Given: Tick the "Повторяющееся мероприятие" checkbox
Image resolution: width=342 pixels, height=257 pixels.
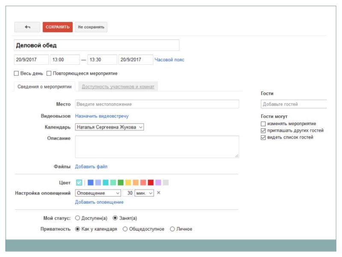Looking at the screenshot, I should [49, 73].
